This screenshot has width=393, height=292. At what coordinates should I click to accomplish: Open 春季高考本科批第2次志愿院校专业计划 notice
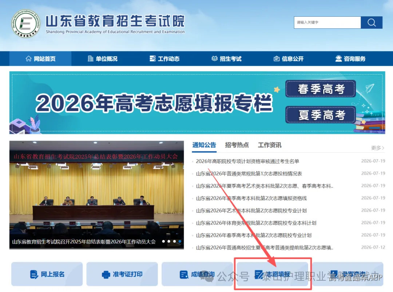tap(254, 235)
